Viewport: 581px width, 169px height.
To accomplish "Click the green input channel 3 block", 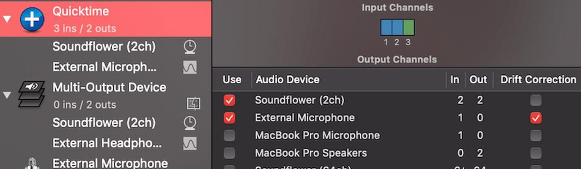I will [408, 27].
